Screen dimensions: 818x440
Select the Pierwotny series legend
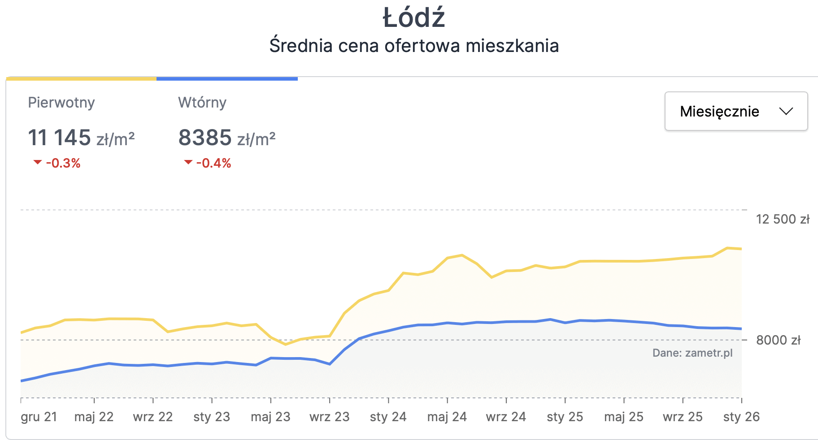click(61, 103)
